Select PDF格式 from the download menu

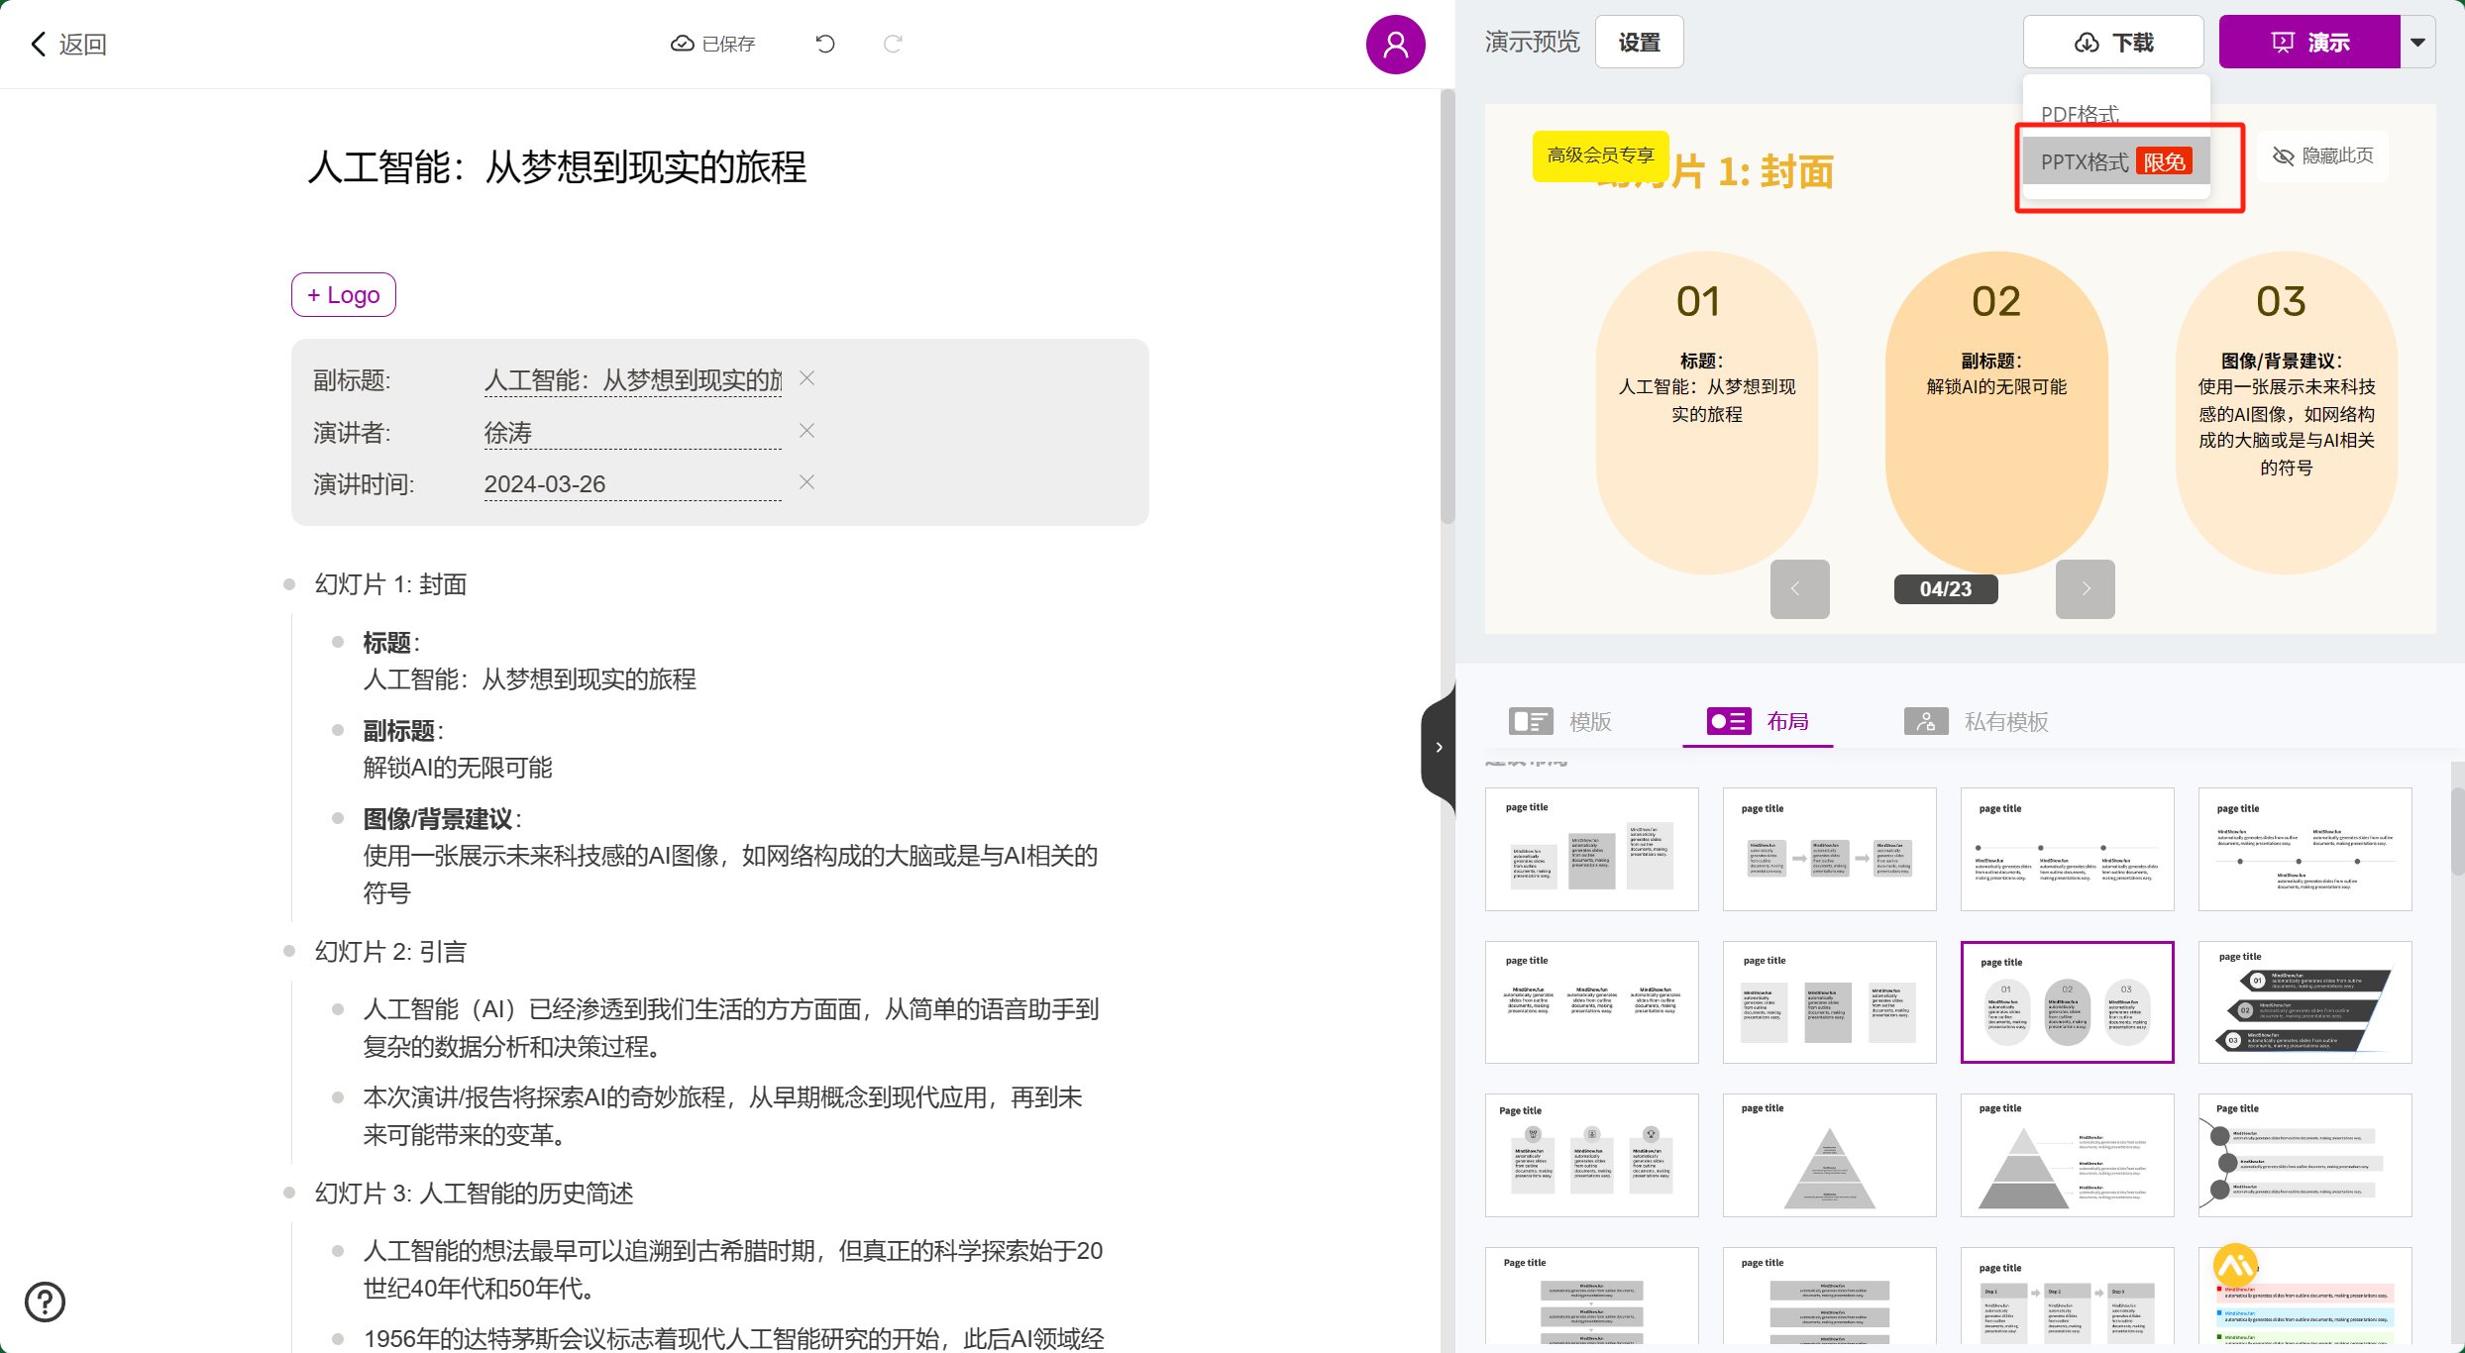point(2079,113)
